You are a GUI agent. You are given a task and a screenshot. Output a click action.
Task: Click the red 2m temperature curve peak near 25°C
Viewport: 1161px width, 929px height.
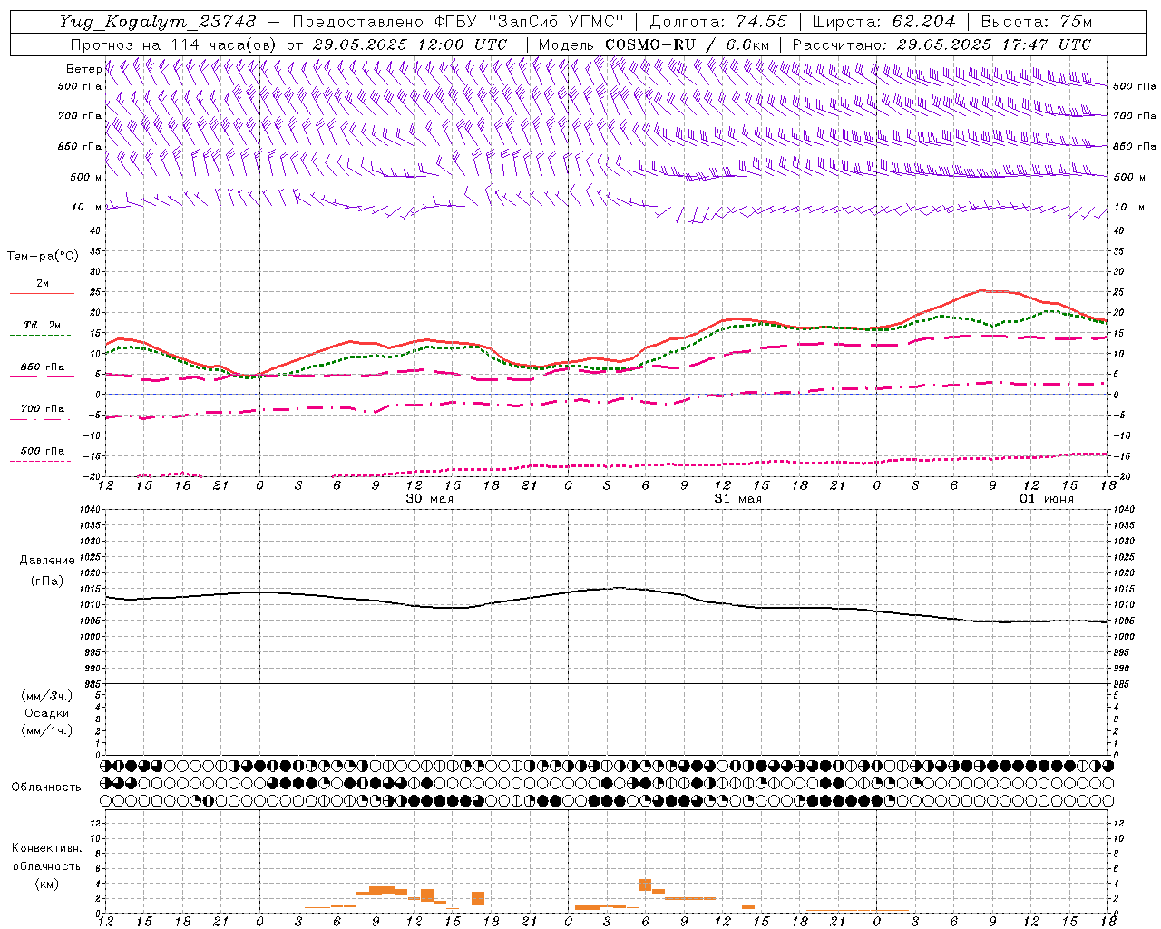982,290
